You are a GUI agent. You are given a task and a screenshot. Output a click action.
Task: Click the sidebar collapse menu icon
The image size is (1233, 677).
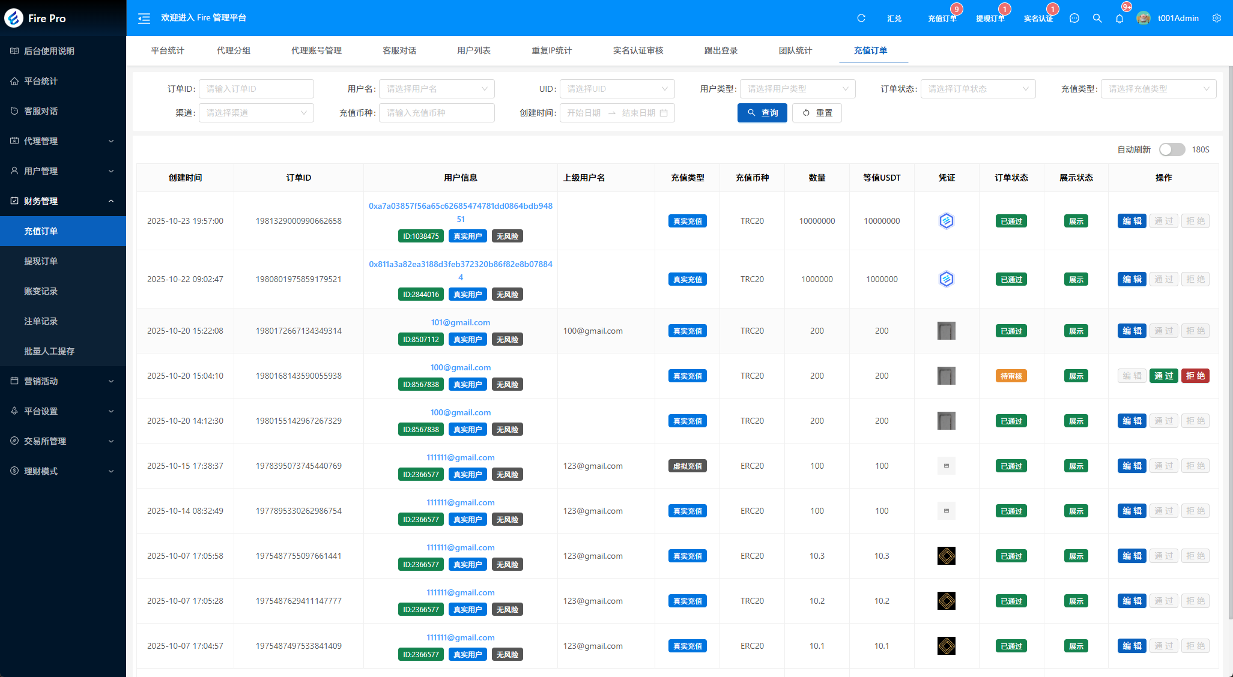pos(144,19)
